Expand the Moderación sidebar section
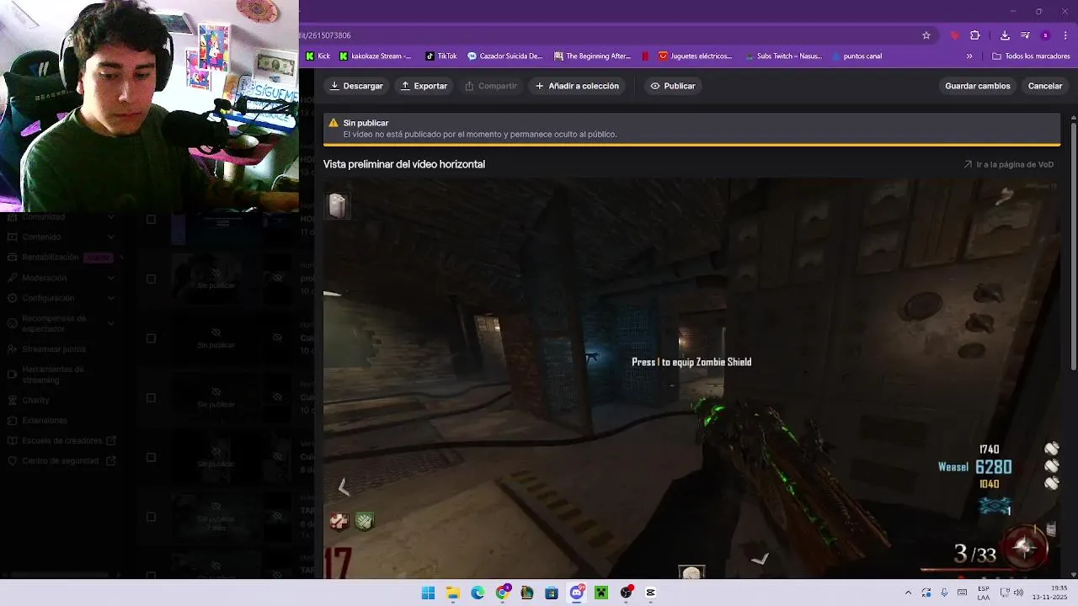1078x606 pixels. pyautogui.click(x=61, y=278)
